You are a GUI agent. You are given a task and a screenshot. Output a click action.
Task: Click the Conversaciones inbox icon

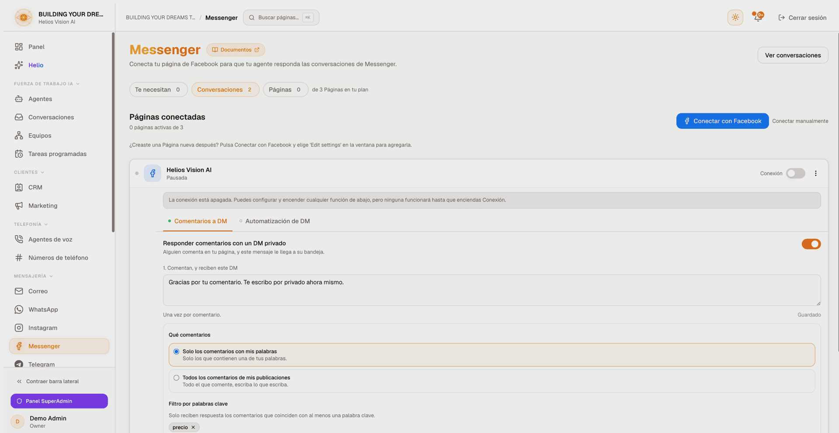19,117
